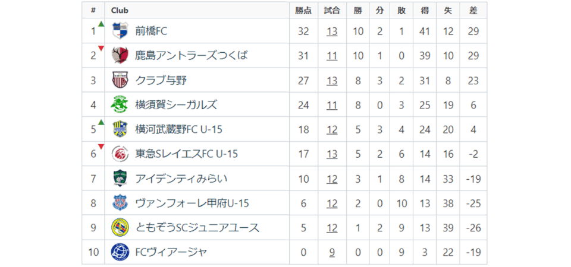Image resolution: width=571 pixels, height=267 pixels.
Task: Click the ともぞうSCジュニアユース round logo
Action: click(x=120, y=227)
